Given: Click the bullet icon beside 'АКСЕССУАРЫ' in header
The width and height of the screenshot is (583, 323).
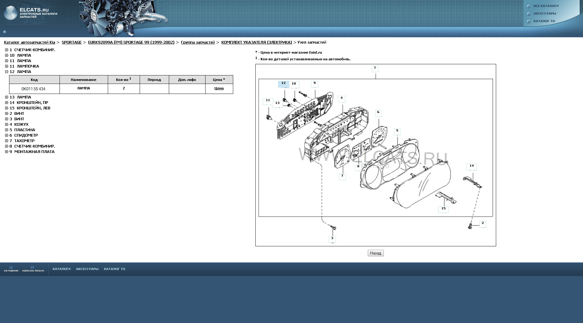Looking at the screenshot, I should 529,14.
